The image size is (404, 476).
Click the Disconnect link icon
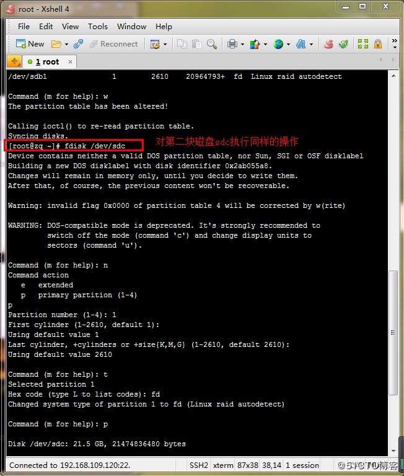coord(78,44)
